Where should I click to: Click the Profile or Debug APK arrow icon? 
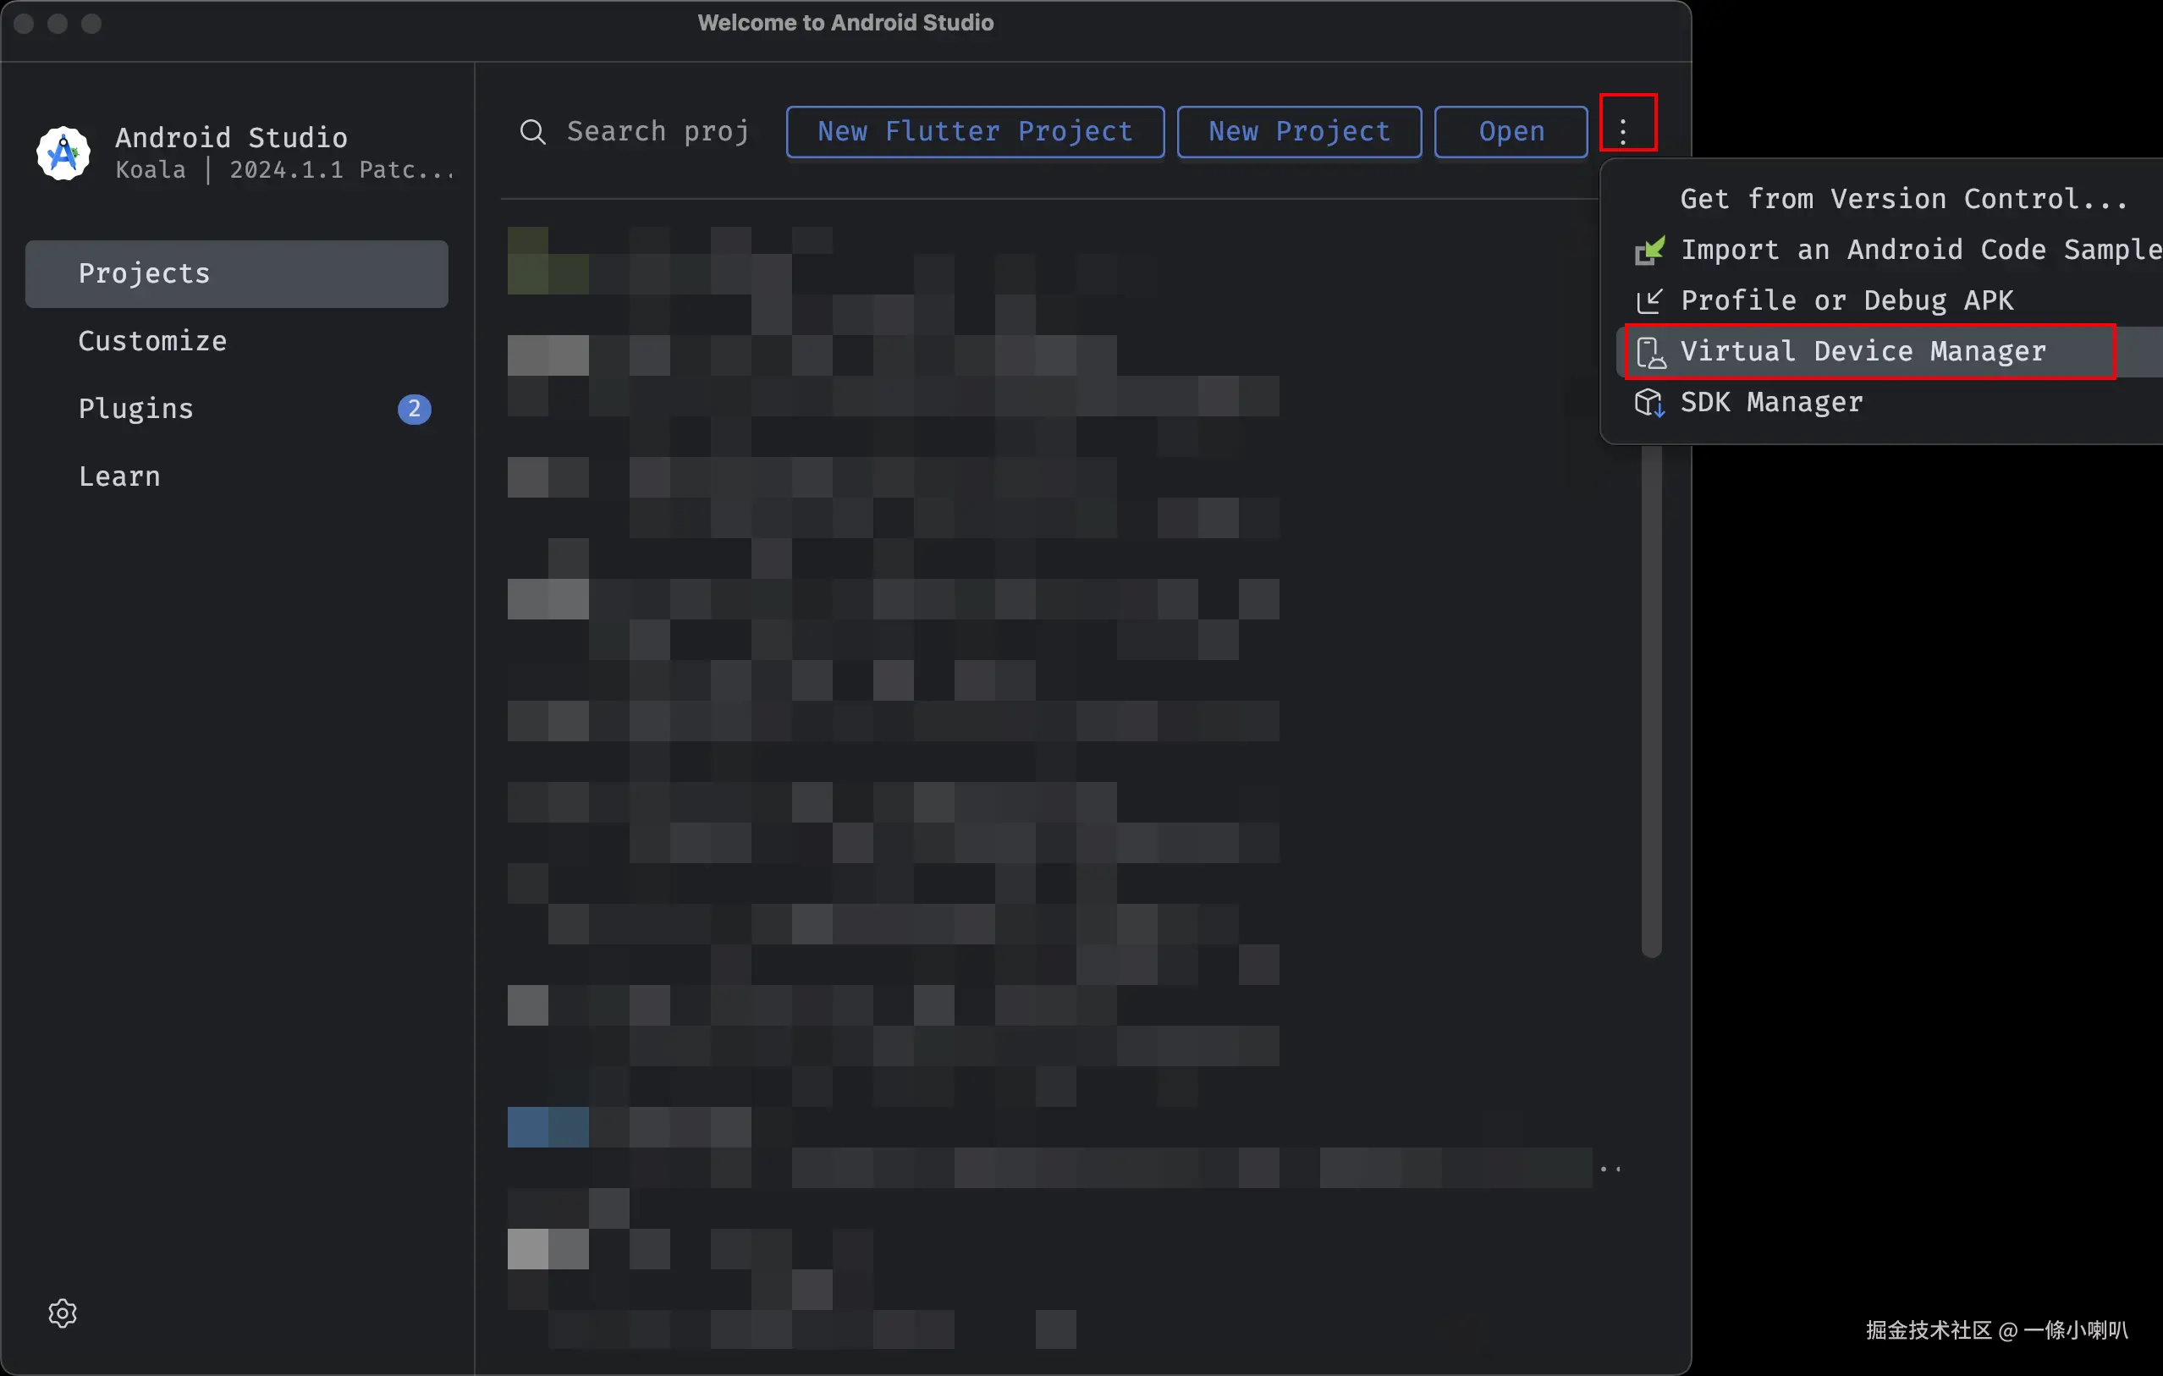1649,301
